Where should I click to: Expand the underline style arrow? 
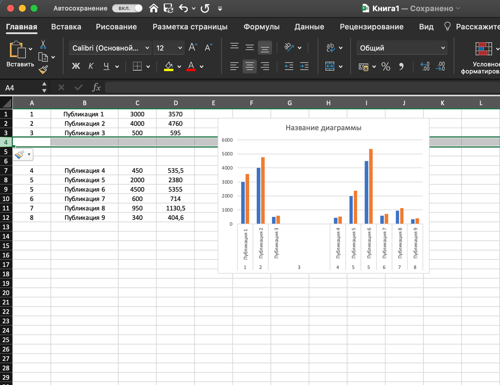point(117,66)
